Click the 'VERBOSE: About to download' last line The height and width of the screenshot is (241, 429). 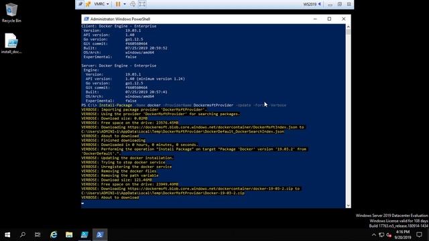[x=110, y=197]
